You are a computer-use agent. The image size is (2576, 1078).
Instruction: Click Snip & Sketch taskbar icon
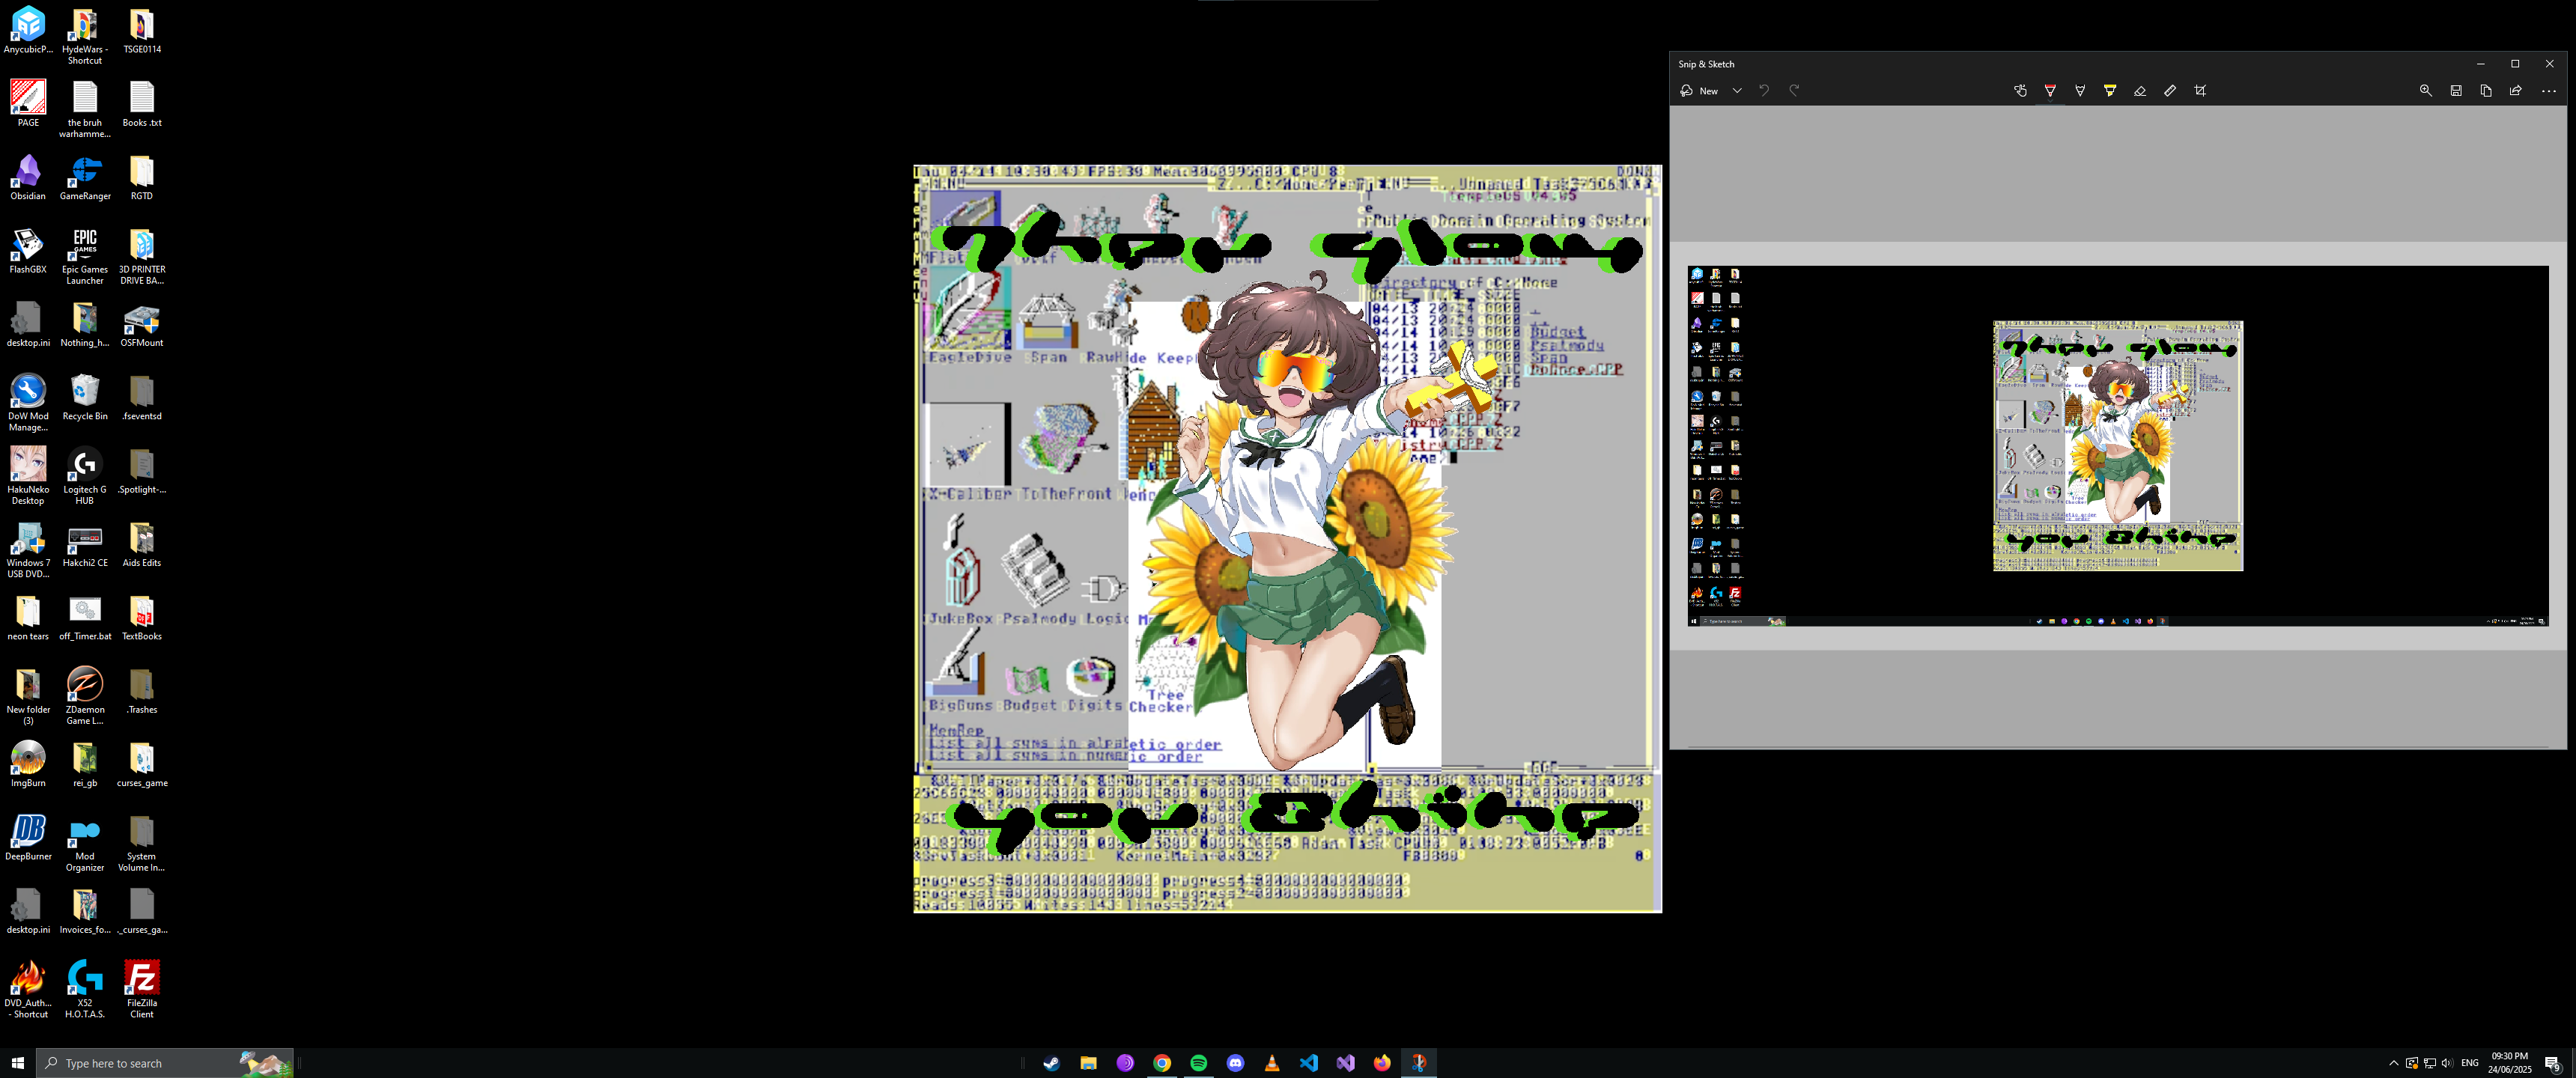pyautogui.click(x=1419, y=1063)
